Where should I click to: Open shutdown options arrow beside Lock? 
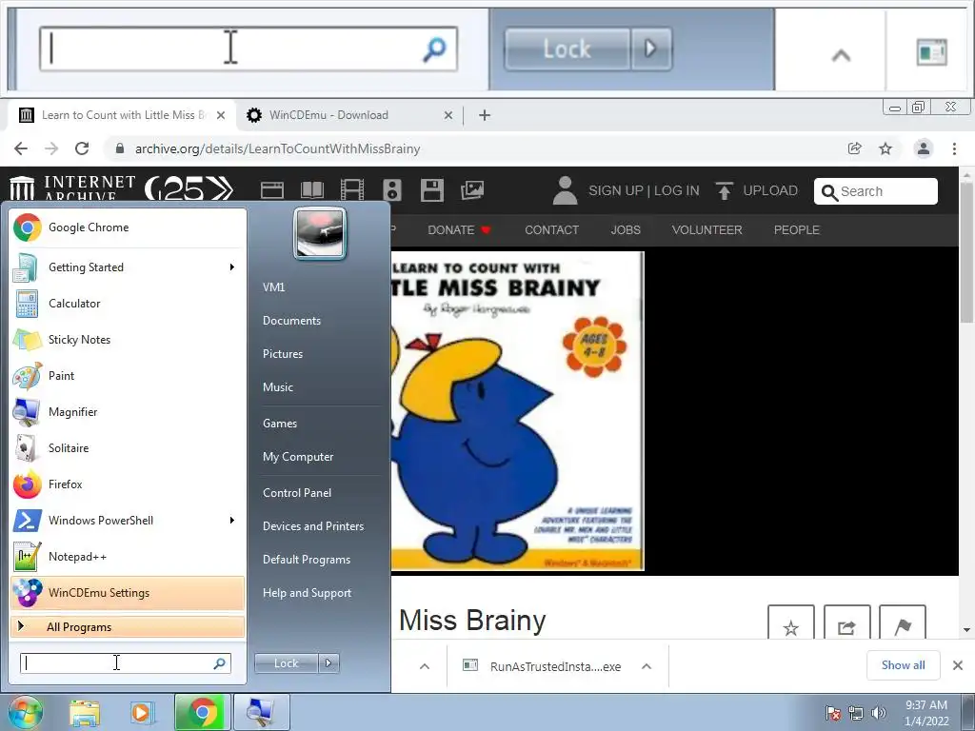328,663
